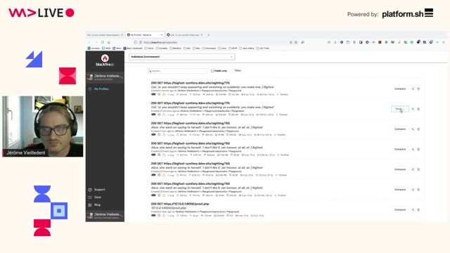Share the prout.php profile
This screenshot has height=253, width=450.
click(413, 209)
